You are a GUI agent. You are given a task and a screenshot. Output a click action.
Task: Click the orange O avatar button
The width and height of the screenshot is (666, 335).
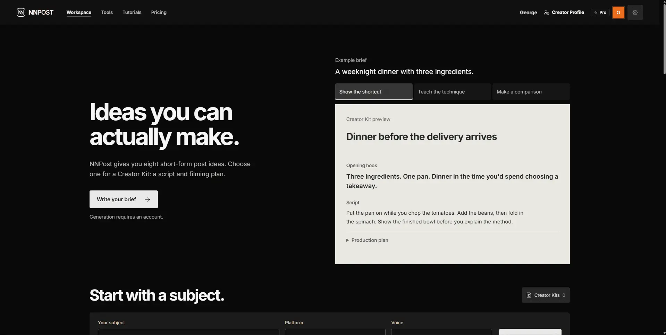tap(618, 13)
